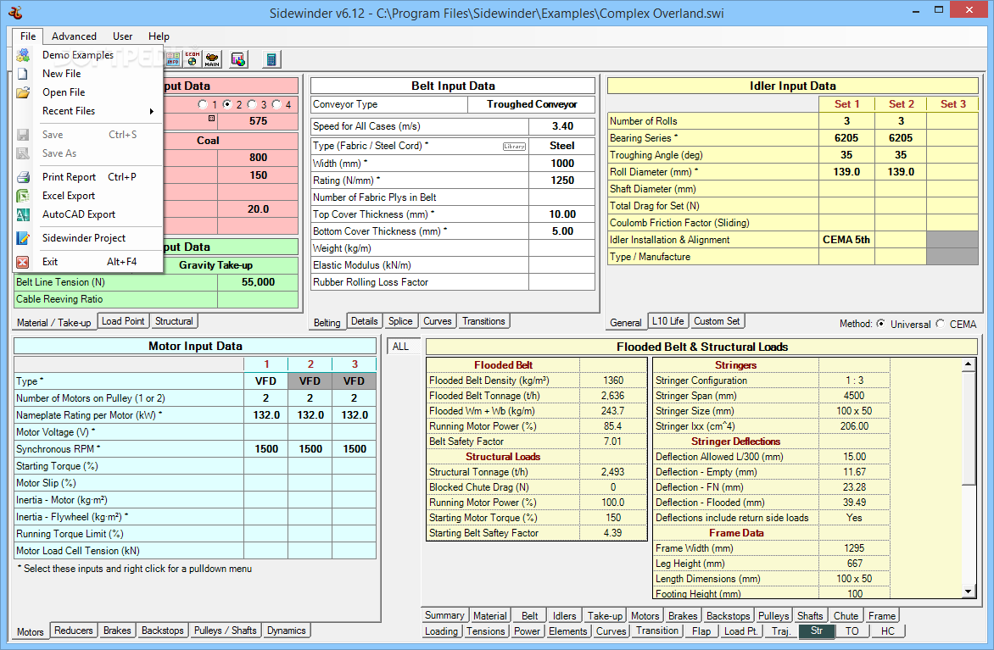Open the HC output tab
The height and width of the screenshot is (650, 994).
[x=887, y=631]
